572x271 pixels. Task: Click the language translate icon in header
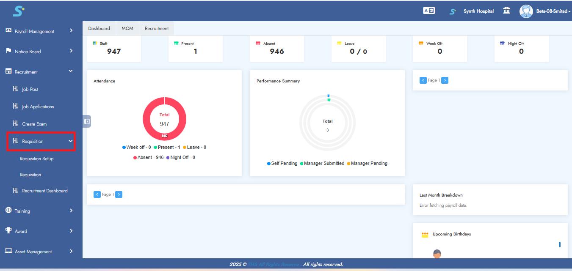coord(429,11)
